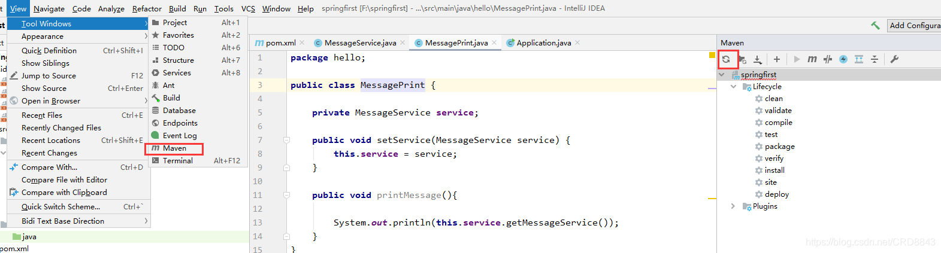Screen dimensions: 941x253
Task: Toggle Skip Tests mode icon
Action: (828, 59)
